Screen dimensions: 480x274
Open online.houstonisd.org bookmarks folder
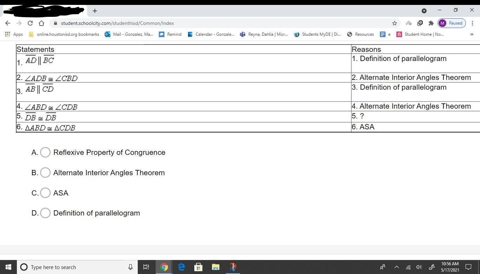[64, 34]
